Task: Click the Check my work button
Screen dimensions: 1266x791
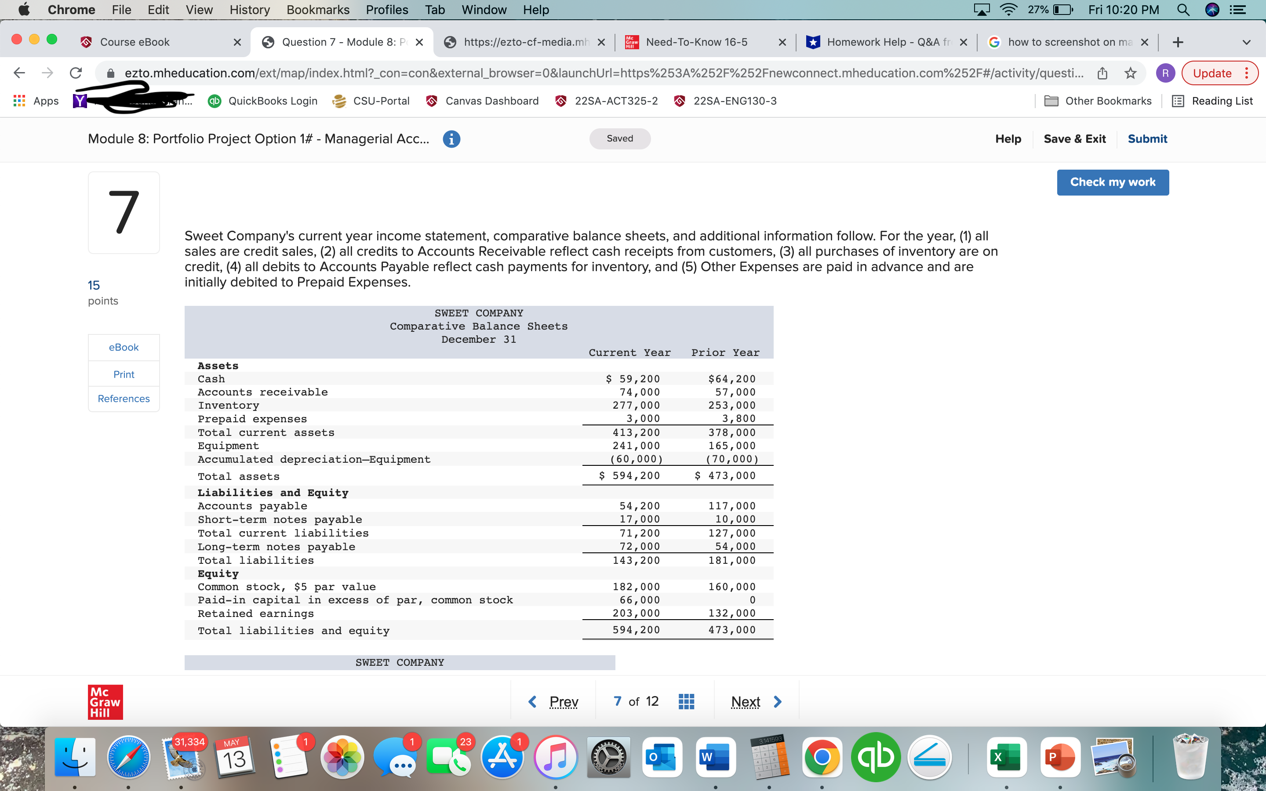Action: click(x=1113, y=182)
